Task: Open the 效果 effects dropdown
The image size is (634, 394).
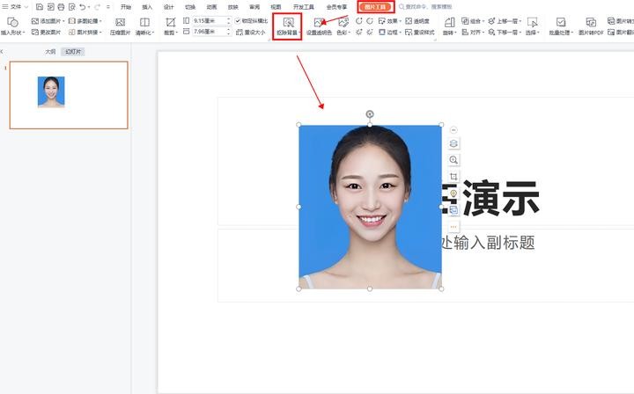Action: tap(391, 20)
